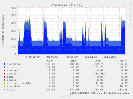Click the 'Cur:' column header
Screen dimensions: 133x99
[50, 61]
